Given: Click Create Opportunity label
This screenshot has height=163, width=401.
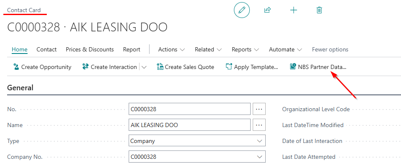Looking at the screenshot, I should [x=46, y=67].
